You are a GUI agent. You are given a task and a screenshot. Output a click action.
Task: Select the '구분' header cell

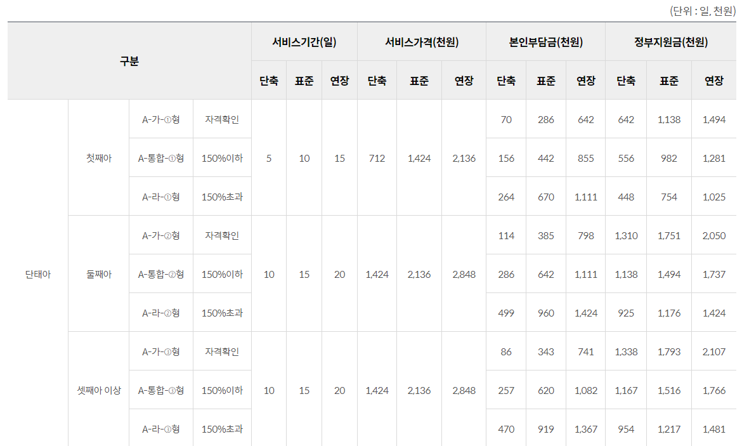click(129, 61)
